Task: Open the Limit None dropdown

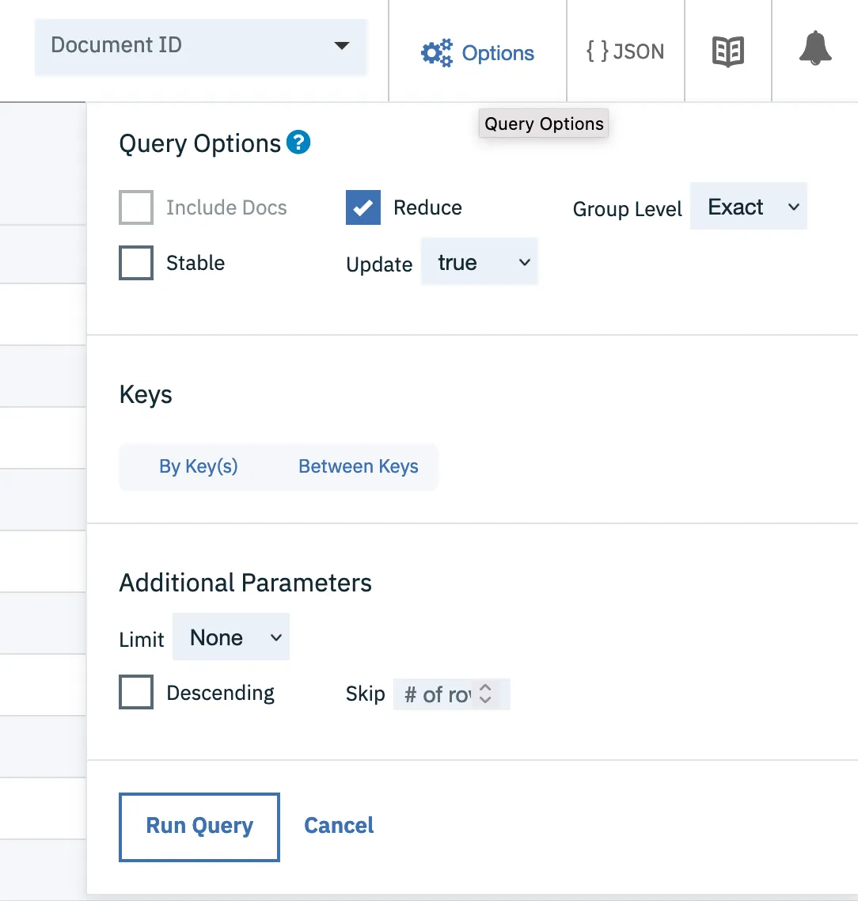Action: (x=231, y=637)
